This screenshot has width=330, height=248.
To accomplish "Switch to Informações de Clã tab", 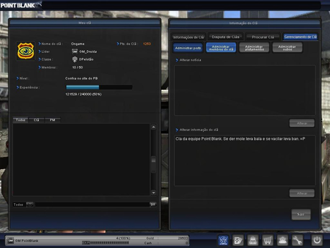I will [x=188, y=37].
